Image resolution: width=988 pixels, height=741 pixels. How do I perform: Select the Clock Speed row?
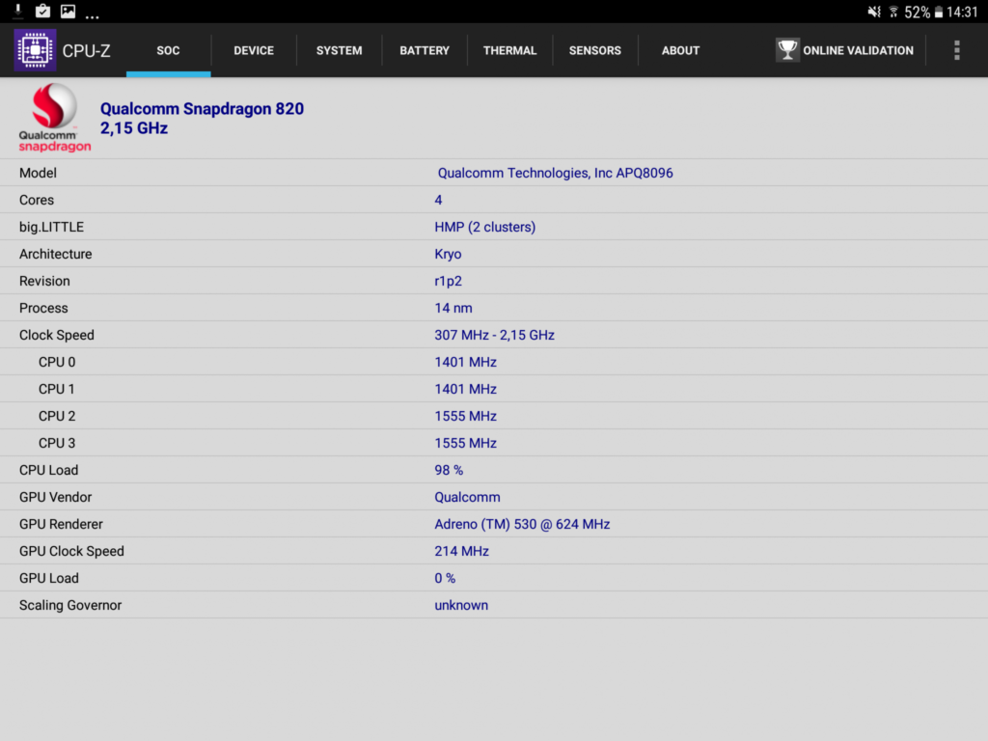(x=494, y=335)
